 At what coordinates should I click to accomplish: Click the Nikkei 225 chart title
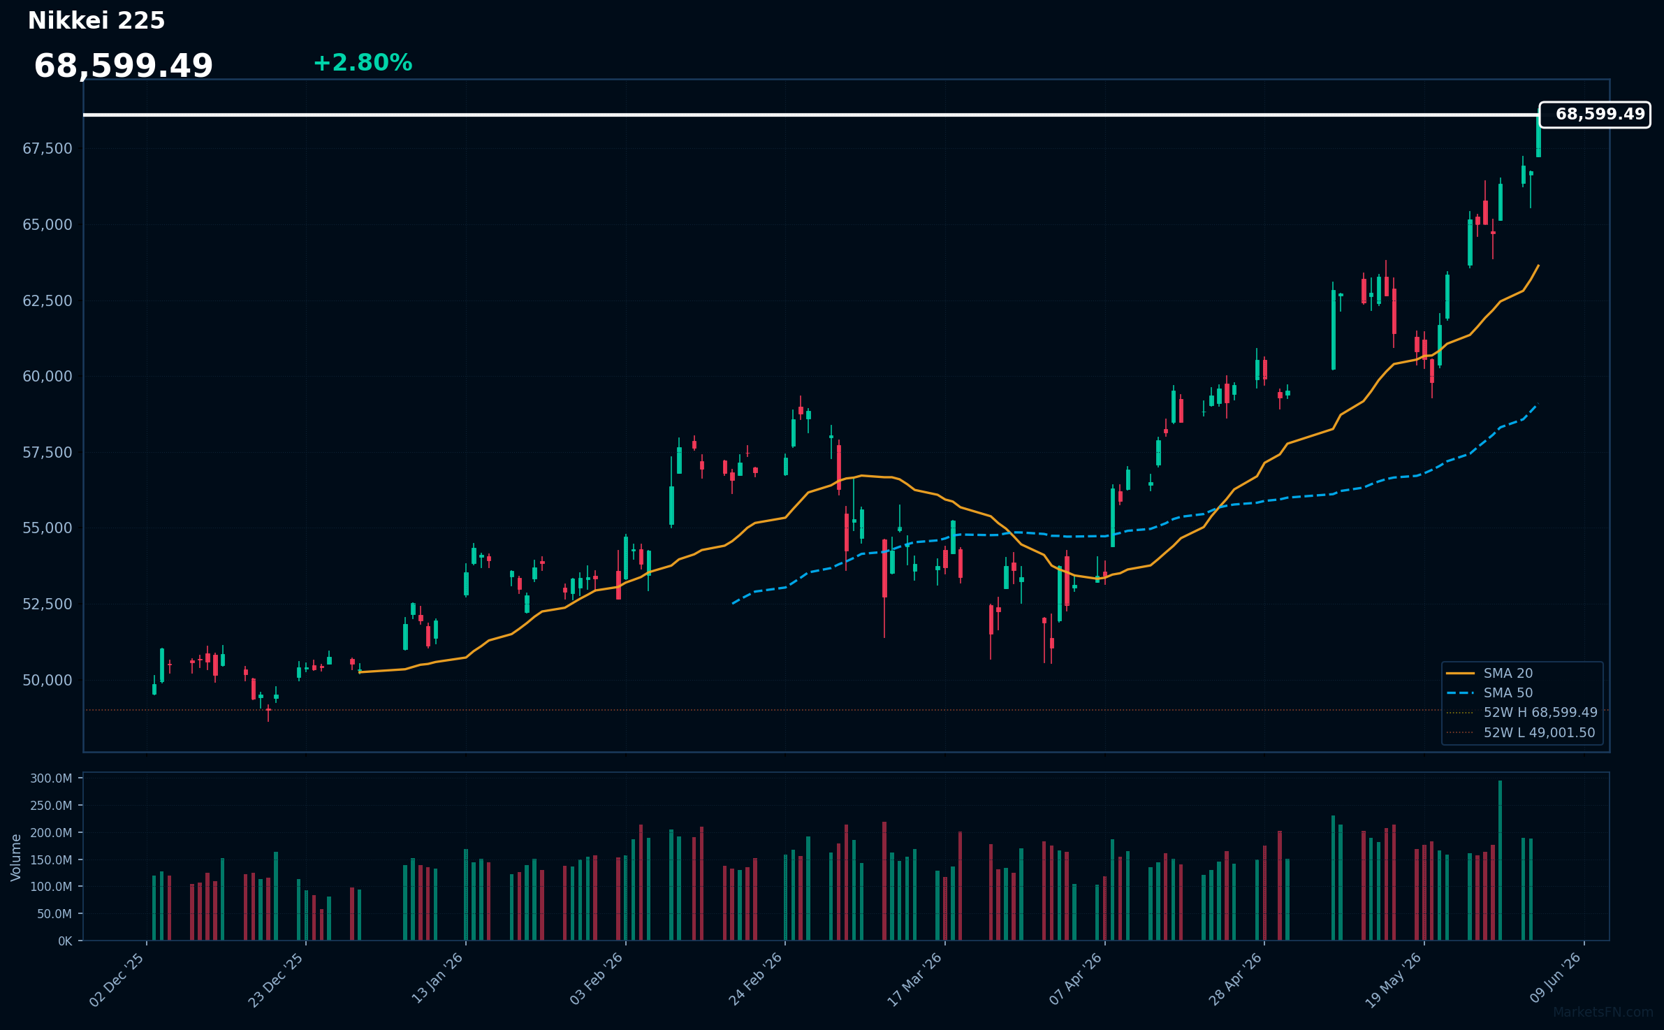[96, 21]
